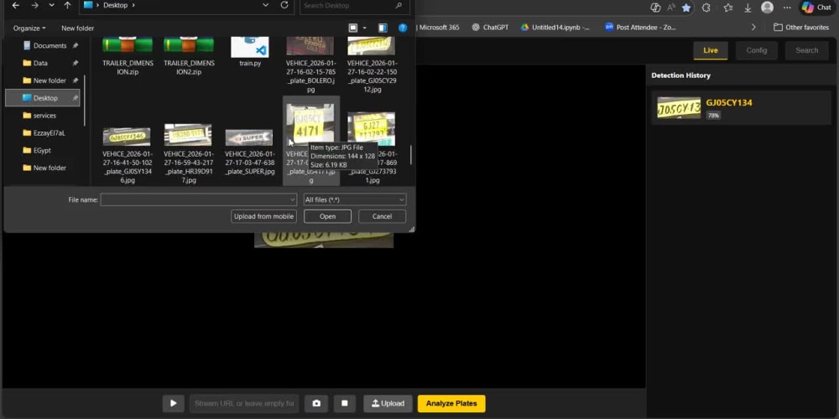Select the plate_GJ2737931.jpg image file

pos(372,148)
